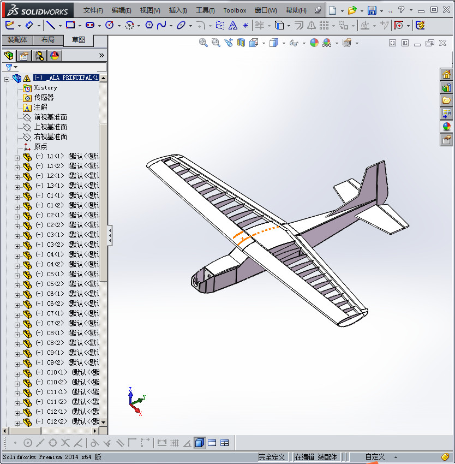Select the 传感器 folder in tree
The width and height of the screenshot is (455, 464).
(44, 97)
